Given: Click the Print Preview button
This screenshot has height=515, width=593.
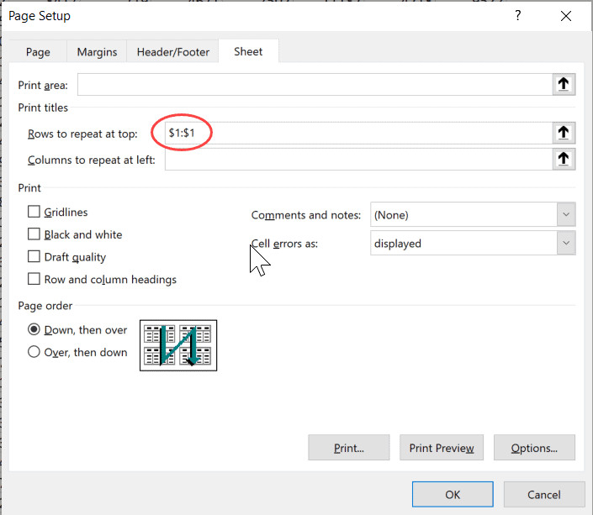Looking at the screenshot, I should point(441,449).
